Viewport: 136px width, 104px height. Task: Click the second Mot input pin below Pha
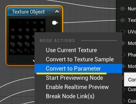click(124, 66)
